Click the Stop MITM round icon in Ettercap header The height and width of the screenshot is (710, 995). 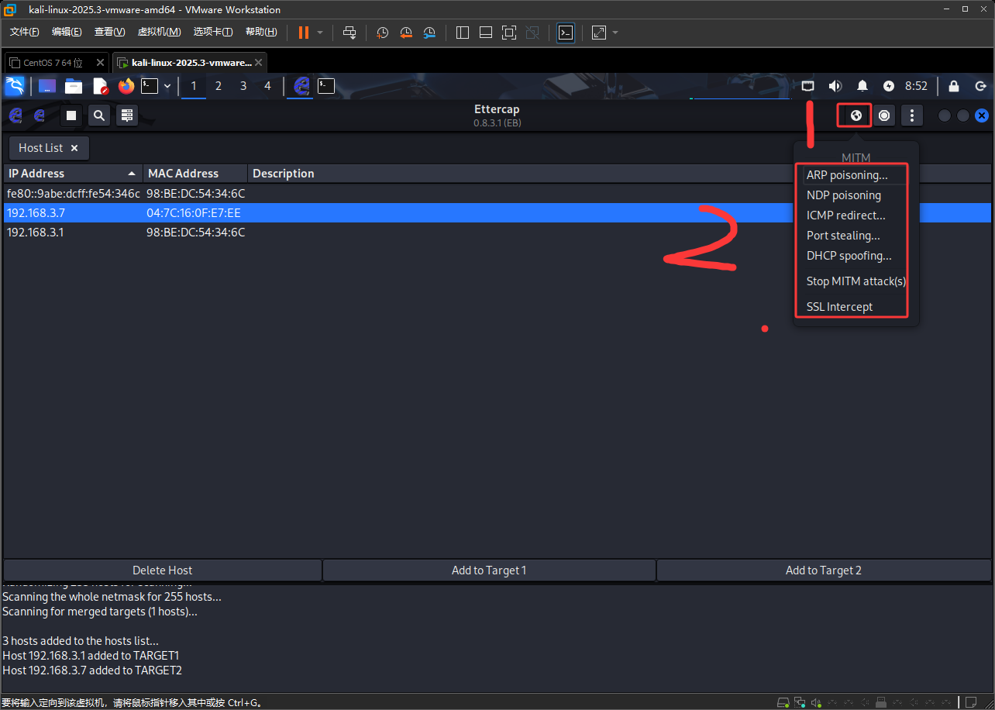tap(884, 115)
